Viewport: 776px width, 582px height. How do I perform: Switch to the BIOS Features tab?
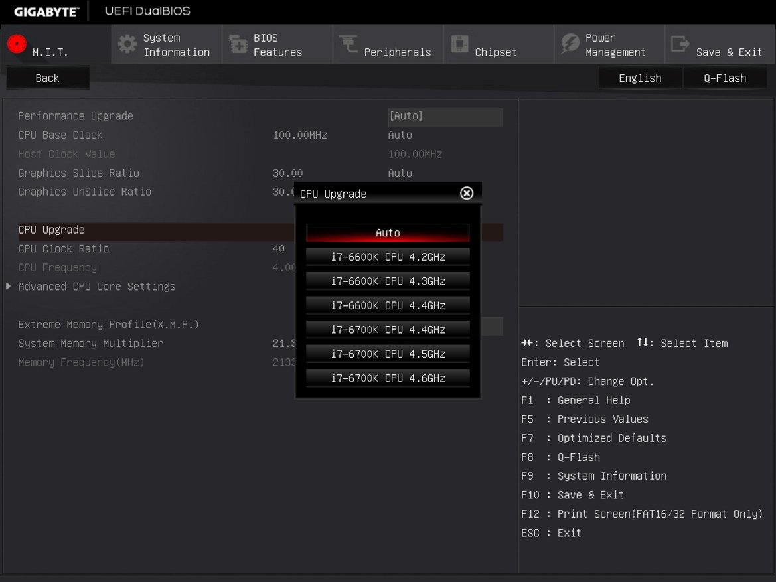tap(277, 44)
